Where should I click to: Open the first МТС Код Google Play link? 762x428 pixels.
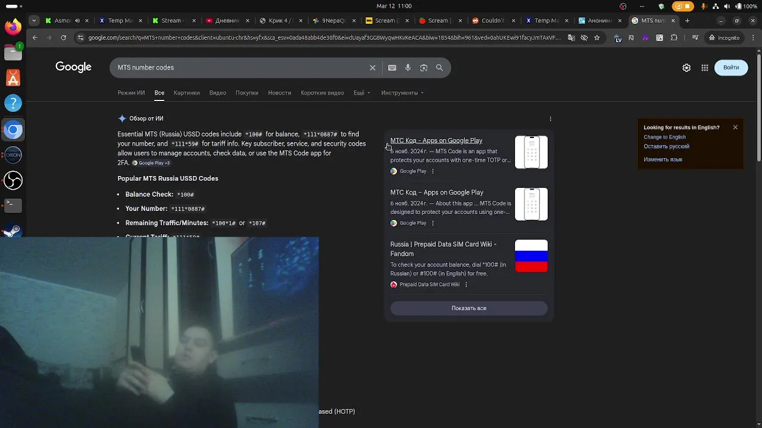tap(436, 141)
